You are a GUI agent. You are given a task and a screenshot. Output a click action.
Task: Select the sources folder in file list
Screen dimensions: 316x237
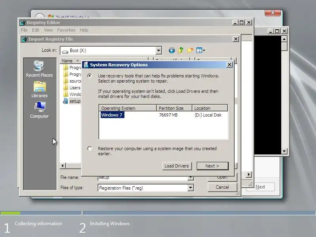click(x=72, y=81)
